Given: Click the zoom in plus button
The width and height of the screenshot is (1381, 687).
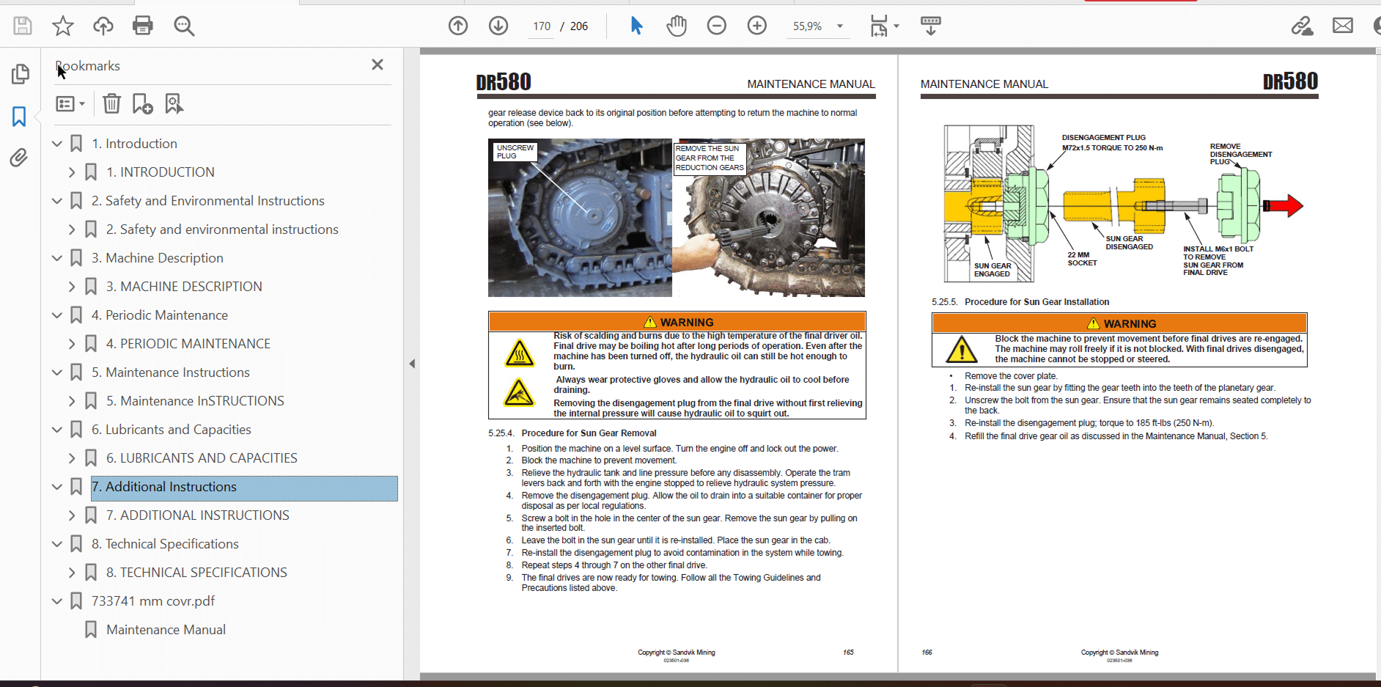Looking at the screenshot, I should tap(756, 26).
